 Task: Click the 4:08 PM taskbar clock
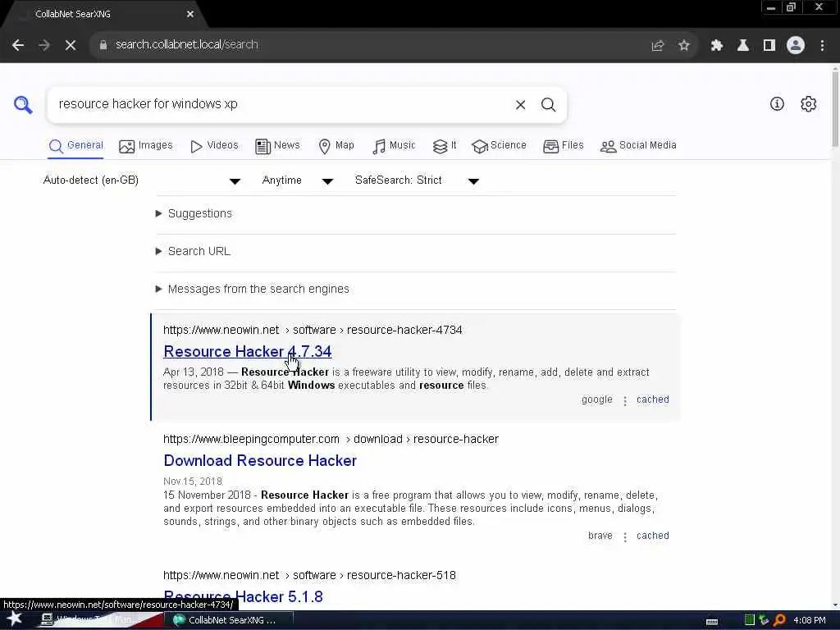click(809, 620)
